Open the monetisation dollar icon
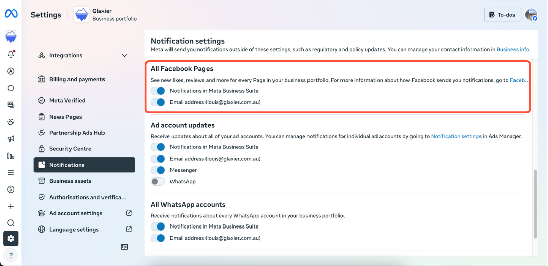The width and height of the screenshot is (548, 266). pos(11,189)
